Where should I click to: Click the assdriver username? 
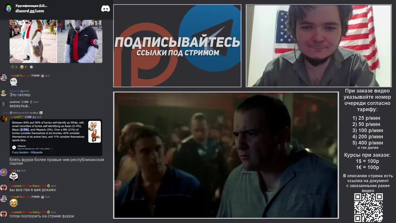pos(15,102)
